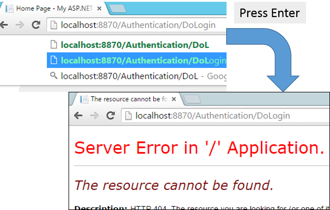
Task: Click the address bar in the top browser window
Action: (x=137, y=25)
